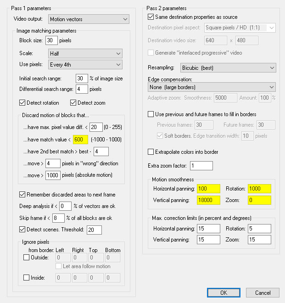Screen dimensions: 285x303
Task: Enable Ignore pixels Outside checkbox
Action: (26, 258)
